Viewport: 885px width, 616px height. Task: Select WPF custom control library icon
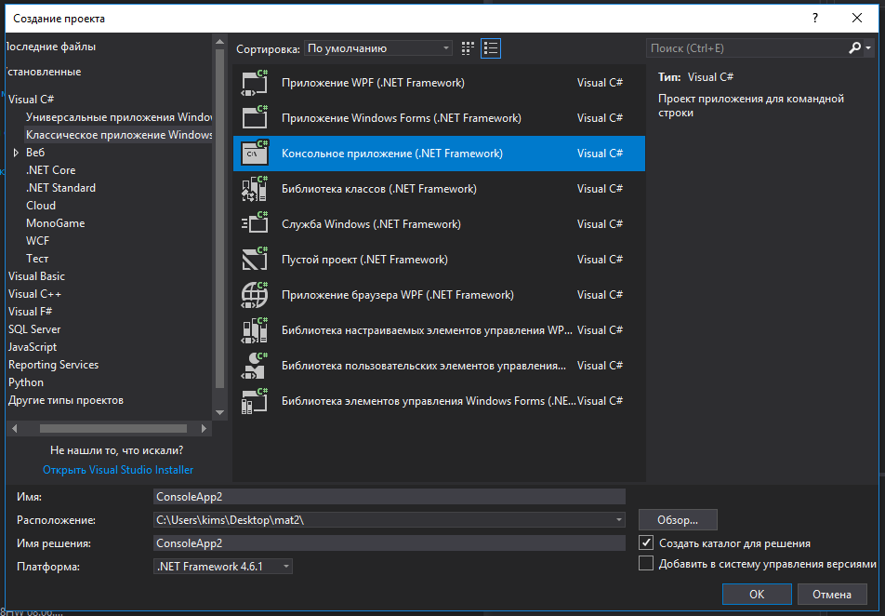255,330
